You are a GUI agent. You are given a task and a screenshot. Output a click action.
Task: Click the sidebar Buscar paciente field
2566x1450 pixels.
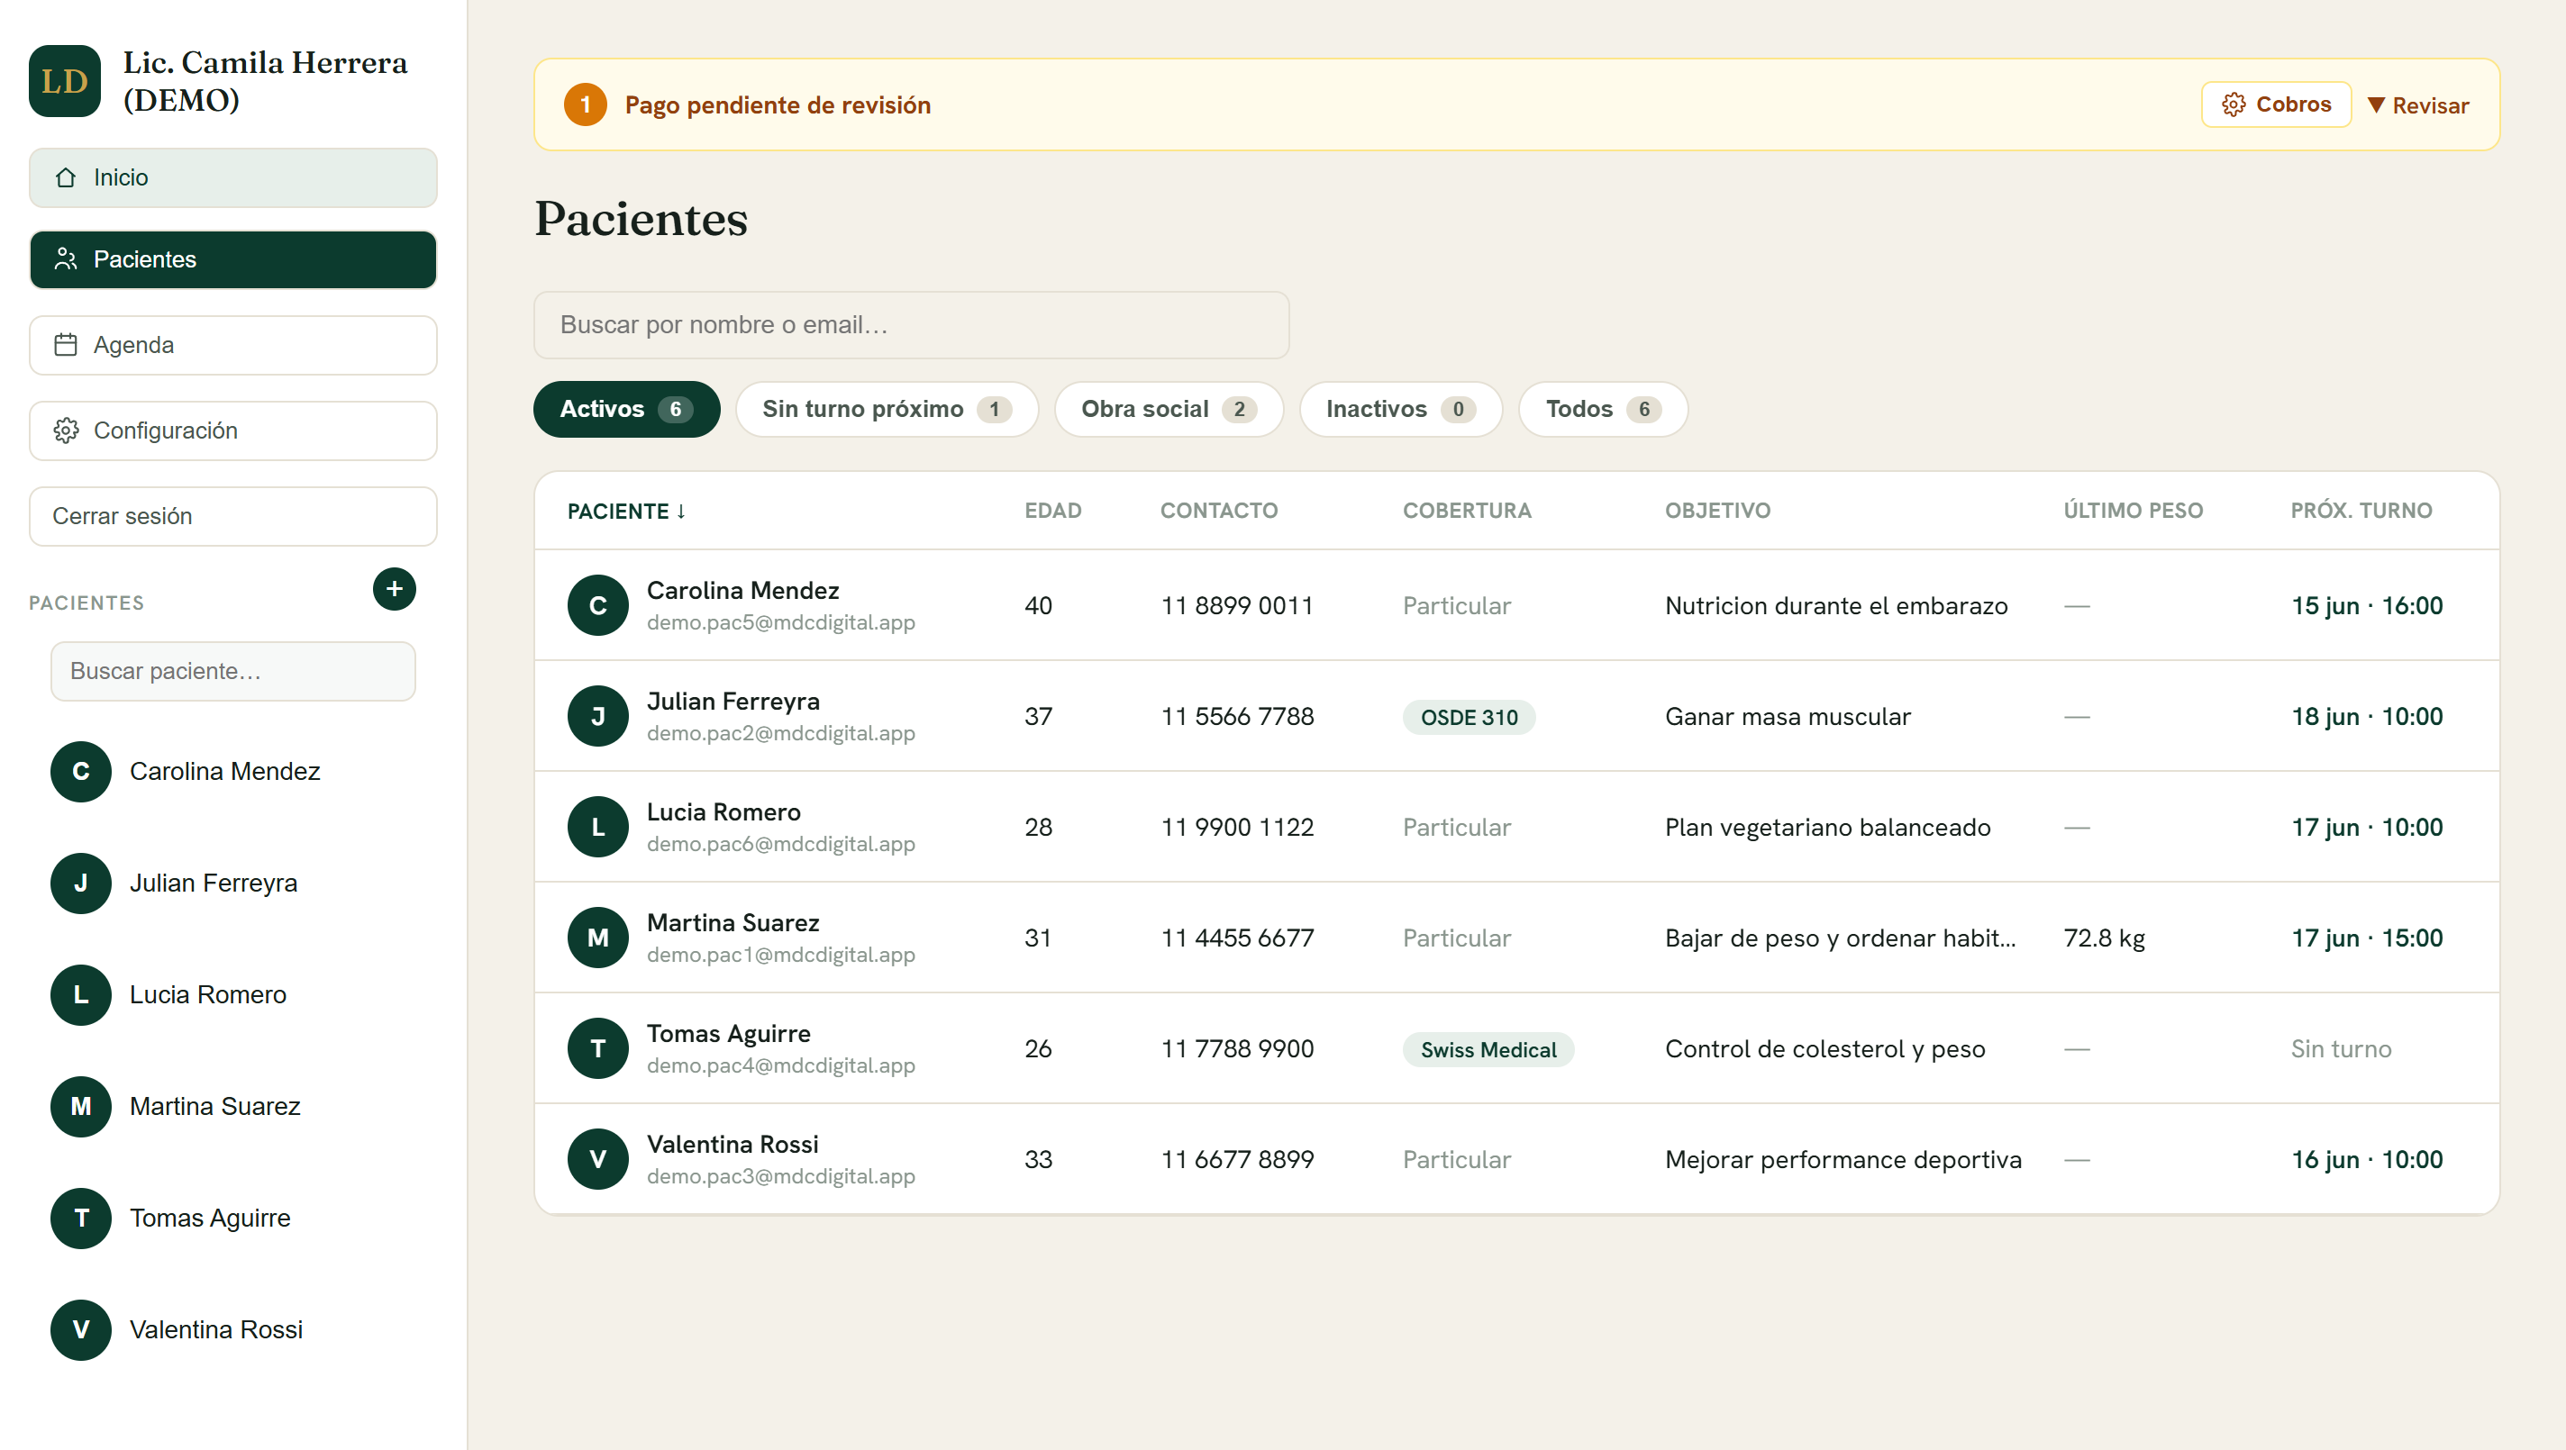tap(233, 670)
